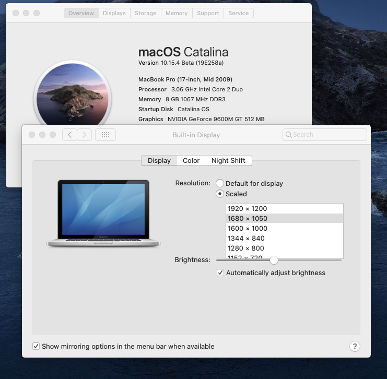Toggle Automatically adjust brightness checkbox
The height and width of the screenshot is (379, 387).
pos(220,273)
